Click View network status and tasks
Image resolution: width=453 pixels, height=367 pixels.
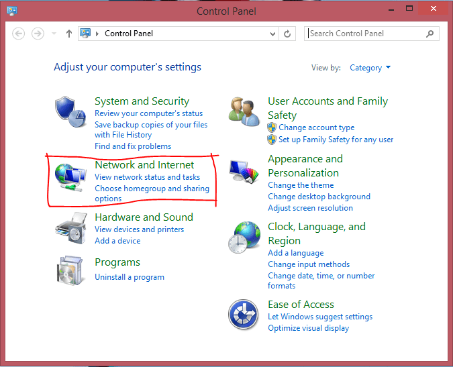148,177
